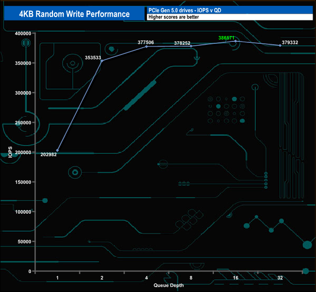
Task: Select the data point at queue depth 4
Action: pos(146,46)
